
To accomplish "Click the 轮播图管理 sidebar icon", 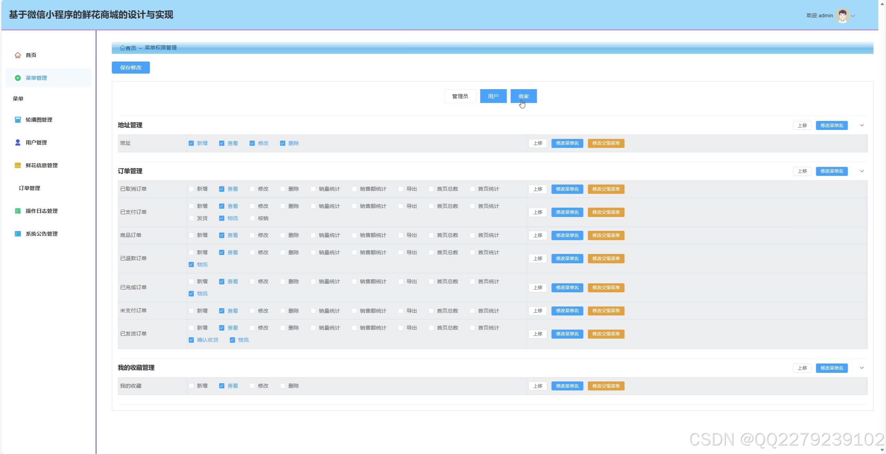I will click(18, 120).
